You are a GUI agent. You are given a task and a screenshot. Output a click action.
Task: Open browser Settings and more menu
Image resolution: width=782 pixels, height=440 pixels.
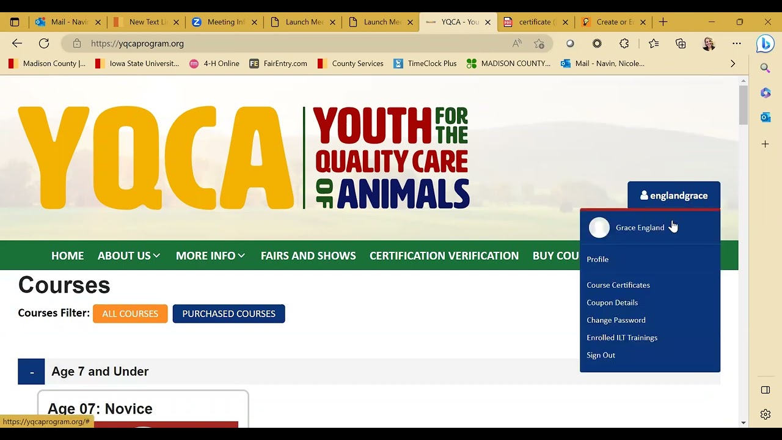tap(737, 43)
